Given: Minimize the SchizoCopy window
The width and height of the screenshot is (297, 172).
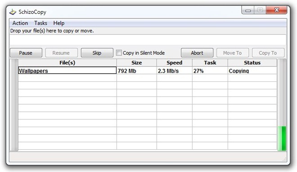Looking at the screenshot, I should pyautogui.click(x=248, y=10).
